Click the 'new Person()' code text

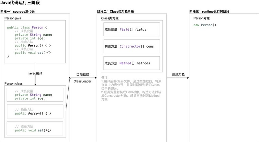click(205, 25)
